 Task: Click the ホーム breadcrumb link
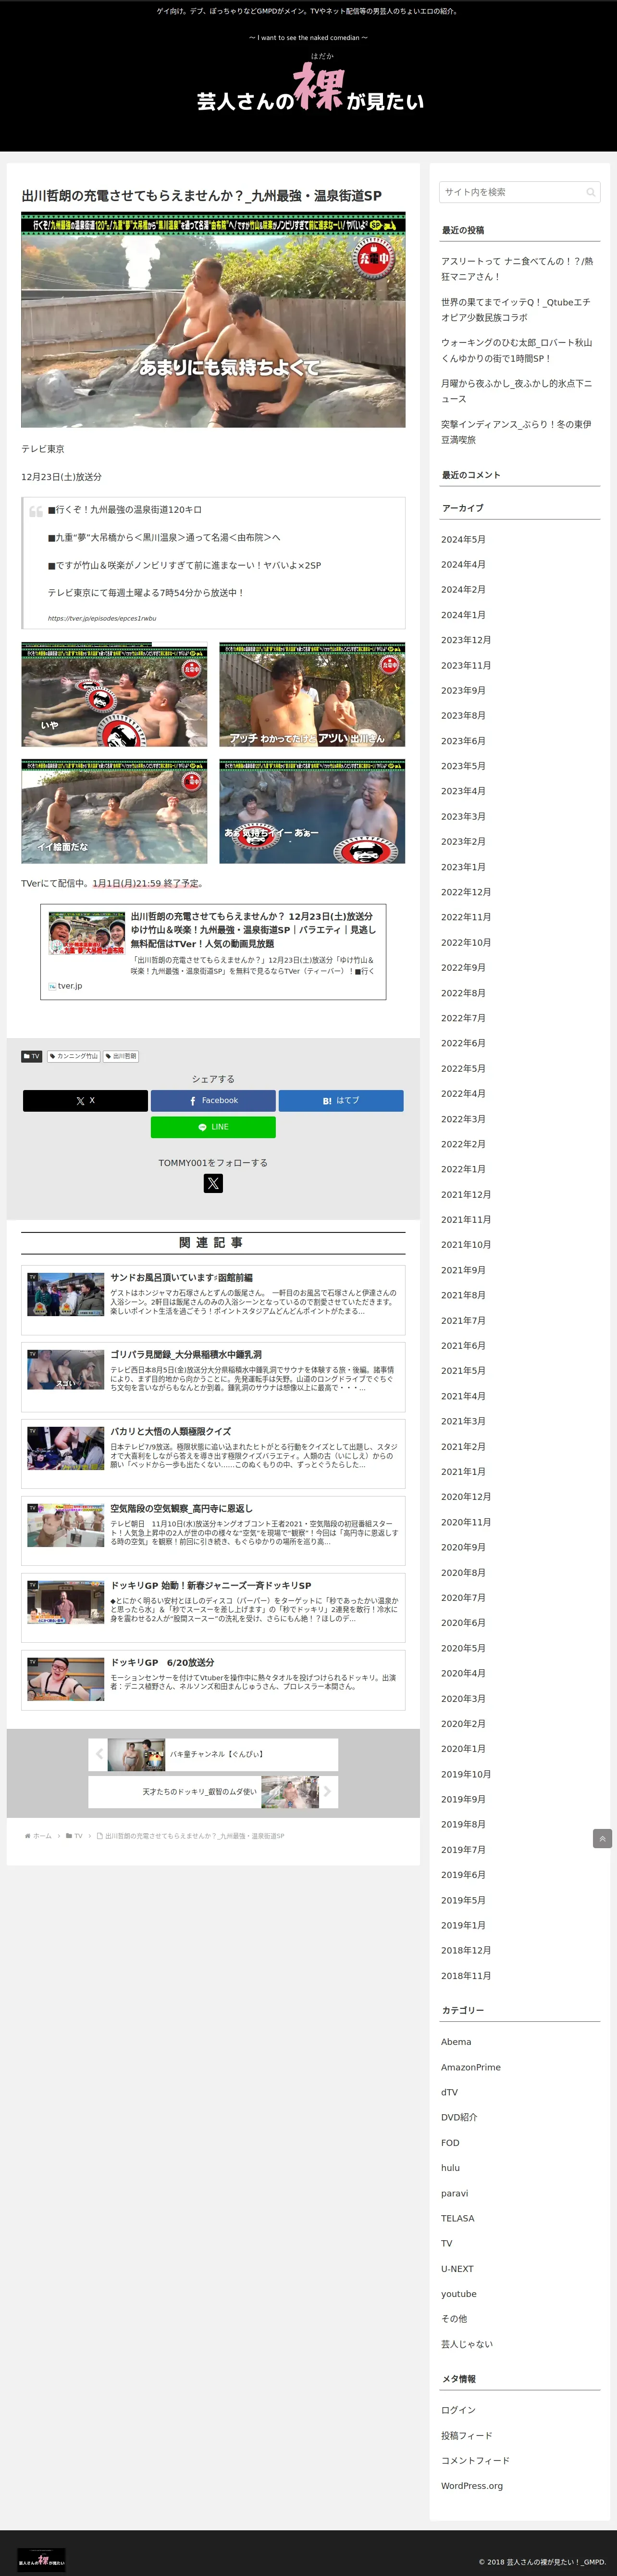42,1836
